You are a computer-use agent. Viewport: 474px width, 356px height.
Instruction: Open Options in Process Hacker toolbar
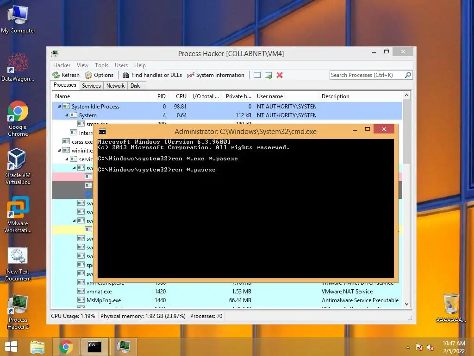99,75
